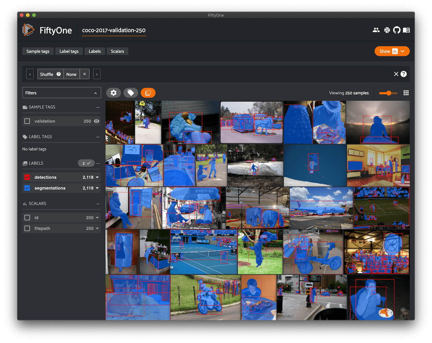The height and width of the screenshot is (343, 432).
Task: Open the display options gear icon
Action: 114,93
